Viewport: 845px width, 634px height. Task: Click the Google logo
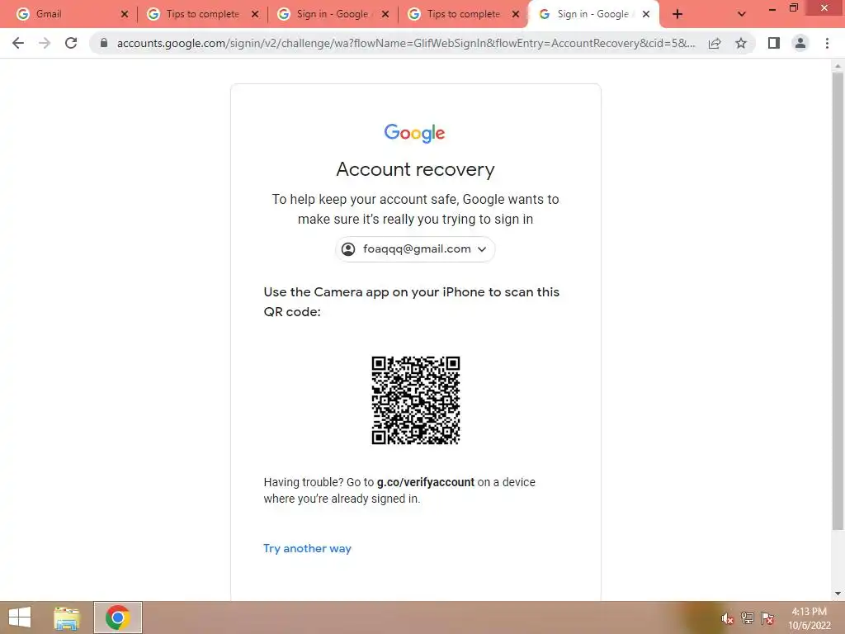click(x=414, y=133)
